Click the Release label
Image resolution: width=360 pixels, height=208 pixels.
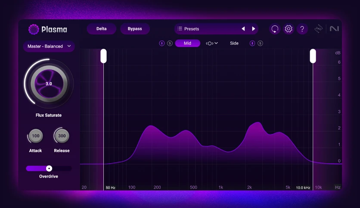[x=62, y=151]
